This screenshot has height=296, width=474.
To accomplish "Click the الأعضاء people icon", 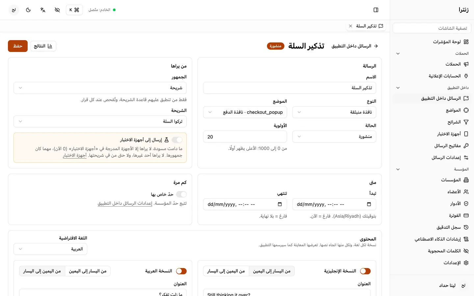I will pyautogui.click(x=466, y=192).
